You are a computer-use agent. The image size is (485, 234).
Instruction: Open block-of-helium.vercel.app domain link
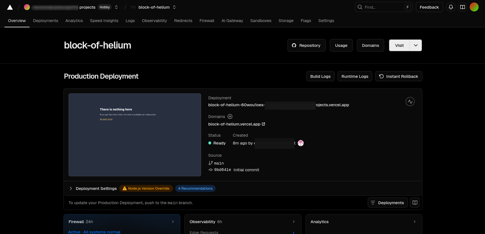tap(237, 124)
